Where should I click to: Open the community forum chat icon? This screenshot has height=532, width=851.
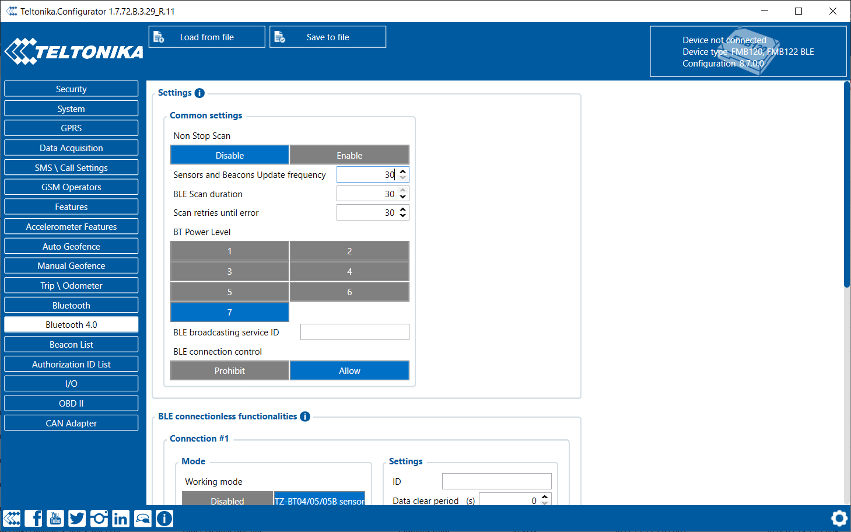coord(143,519)
